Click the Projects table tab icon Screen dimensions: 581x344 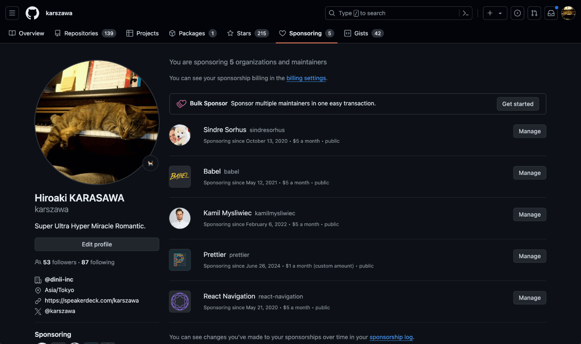130,33
